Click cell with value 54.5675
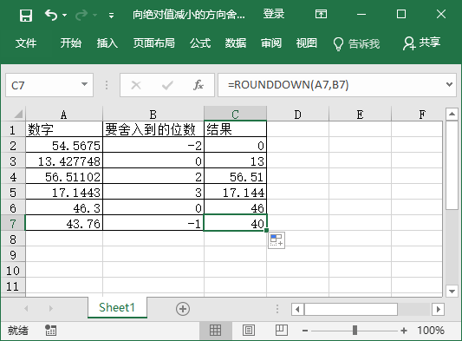This screenshot has height=341, width=462. [64, 145]
